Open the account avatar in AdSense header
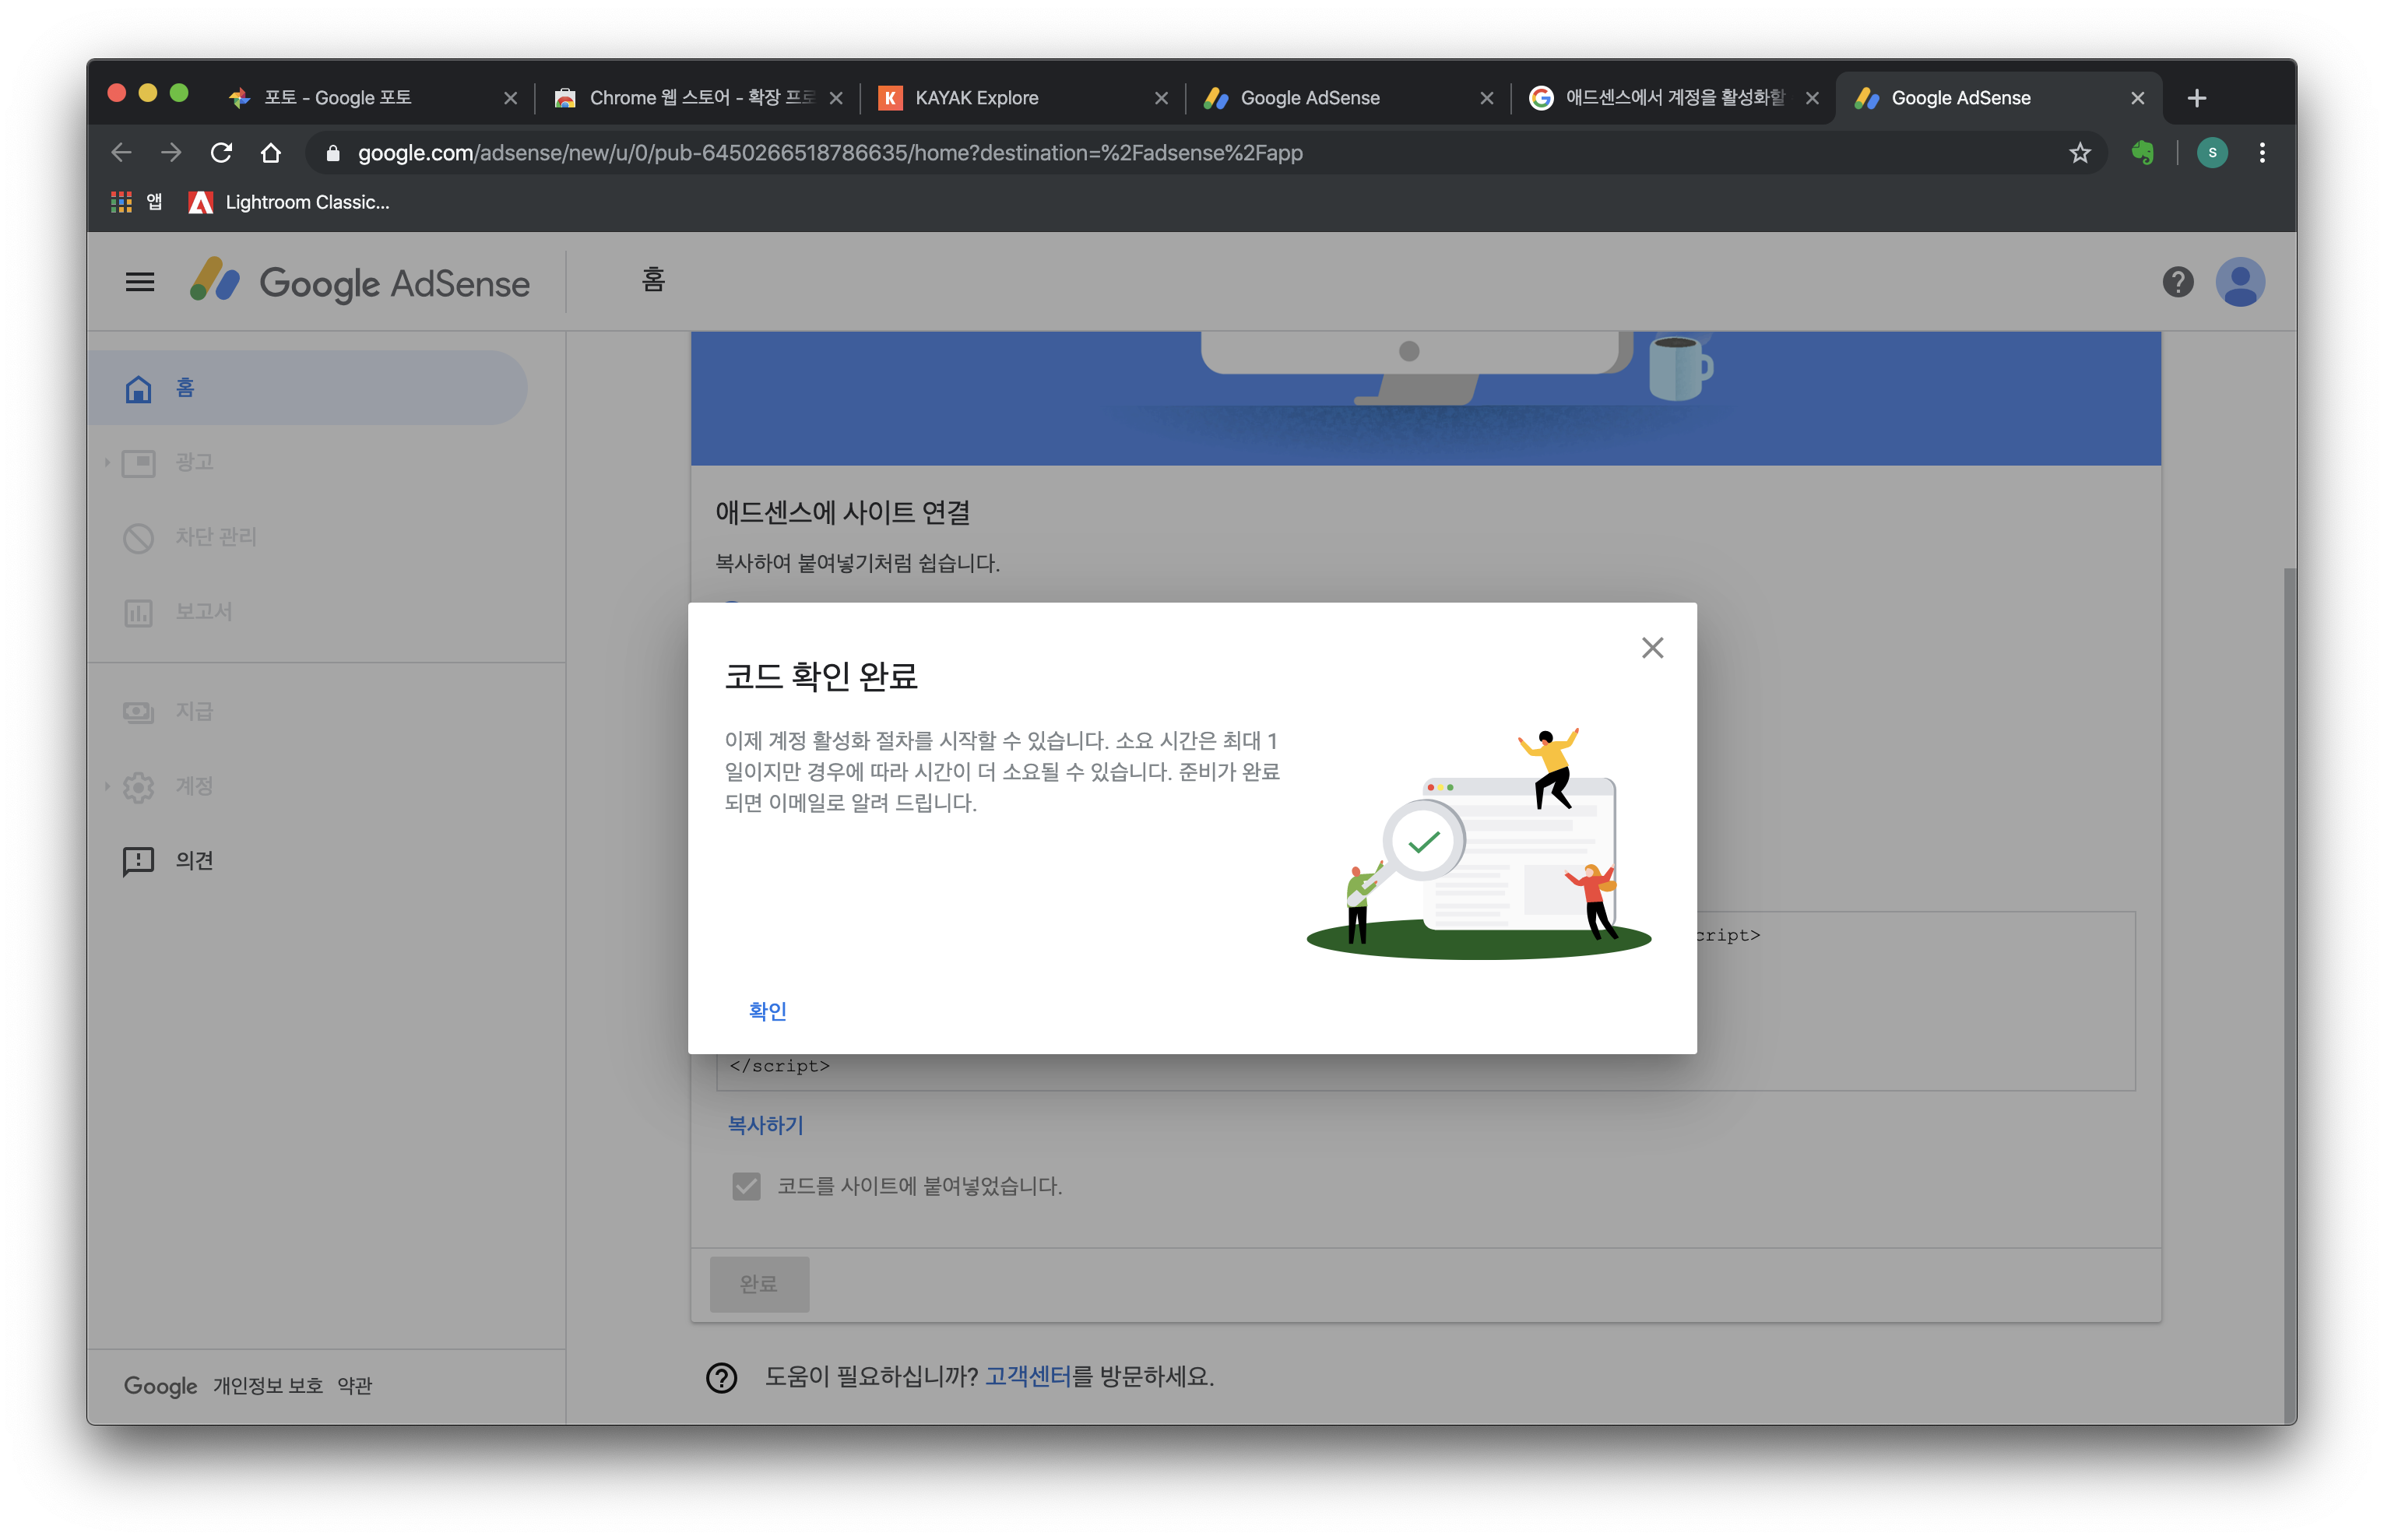Screen dimensions: 2384x1540 coord(2239,283)
